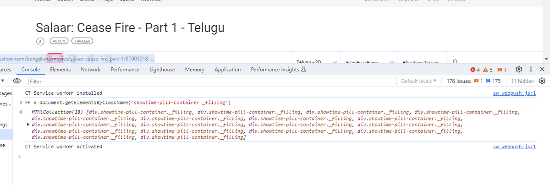Open the JavaScript context dropdown arrow
Screen dimensions: 550x185
(2, 81)
